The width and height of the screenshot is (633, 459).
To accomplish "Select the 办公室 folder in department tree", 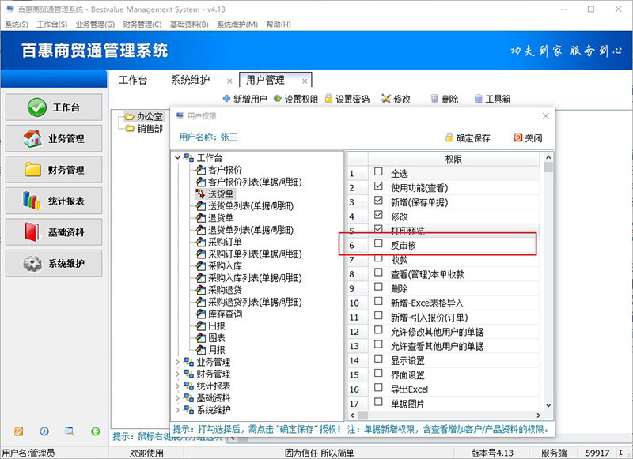I will [144, 116].
